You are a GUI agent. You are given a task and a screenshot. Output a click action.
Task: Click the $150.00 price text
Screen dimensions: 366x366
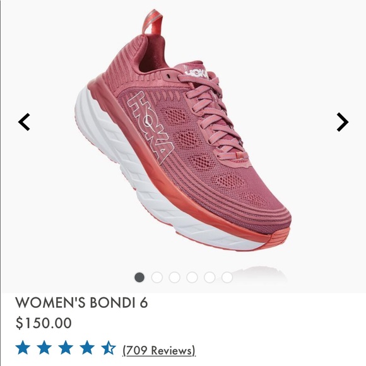pos(44,323)
